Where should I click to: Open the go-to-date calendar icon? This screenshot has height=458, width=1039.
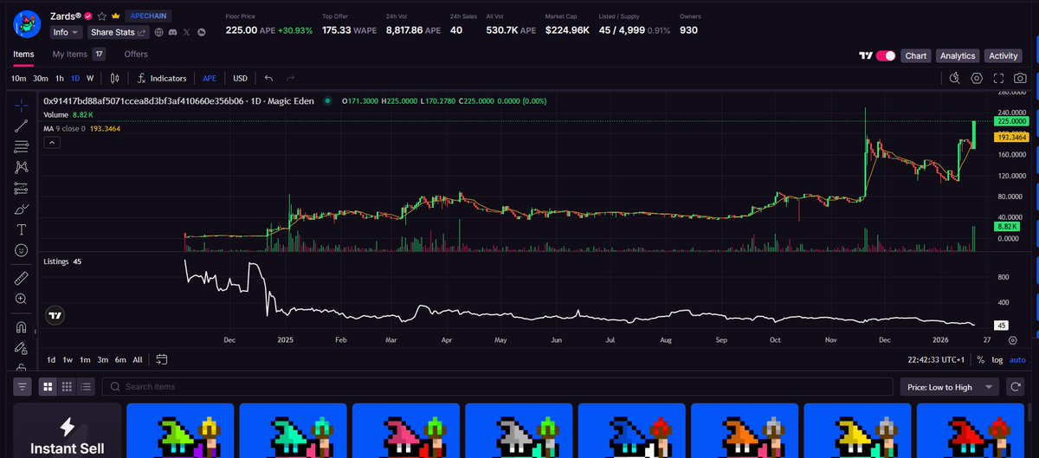[162, 359]
